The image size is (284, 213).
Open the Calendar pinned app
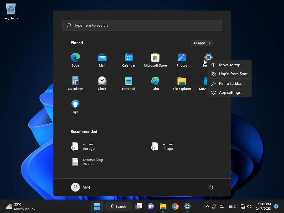click(x=129, y=60)
